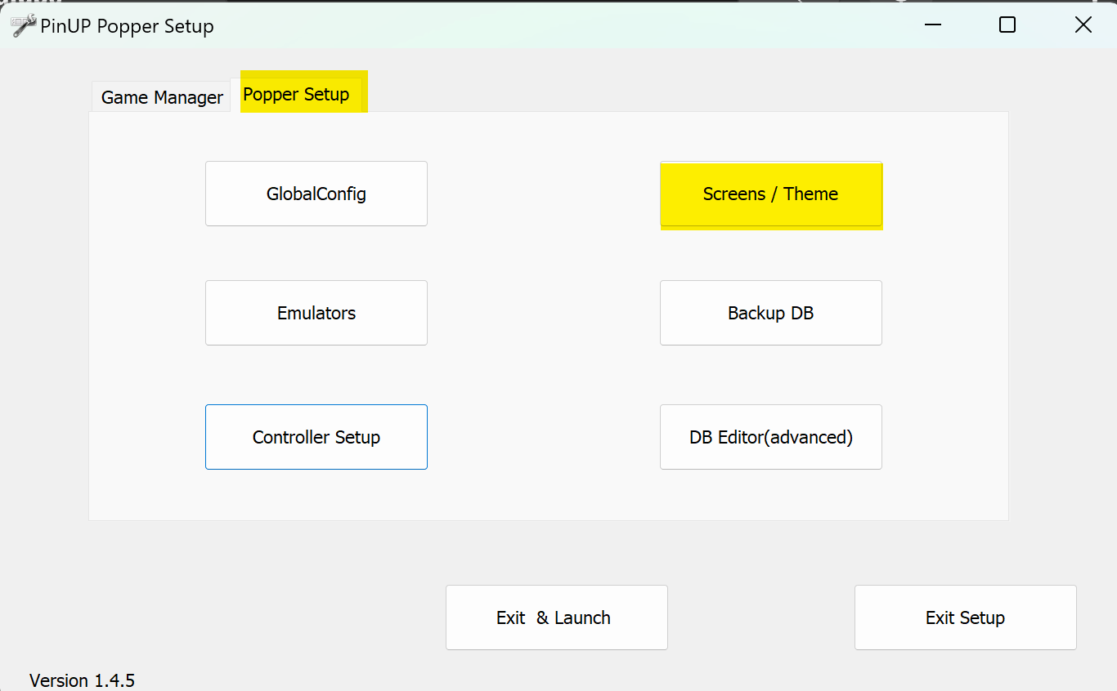
Task: Open the DB Editor(advanced) button
Action: click(770, 437)
